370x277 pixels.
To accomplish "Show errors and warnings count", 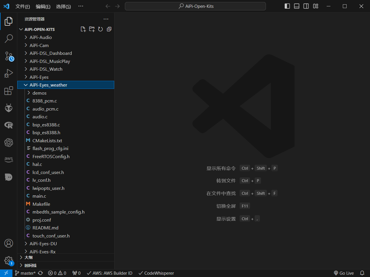I will (57, 273).
